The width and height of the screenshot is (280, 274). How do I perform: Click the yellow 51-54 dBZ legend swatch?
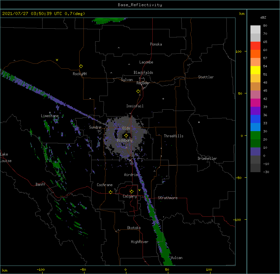click(x=255, y=70)
